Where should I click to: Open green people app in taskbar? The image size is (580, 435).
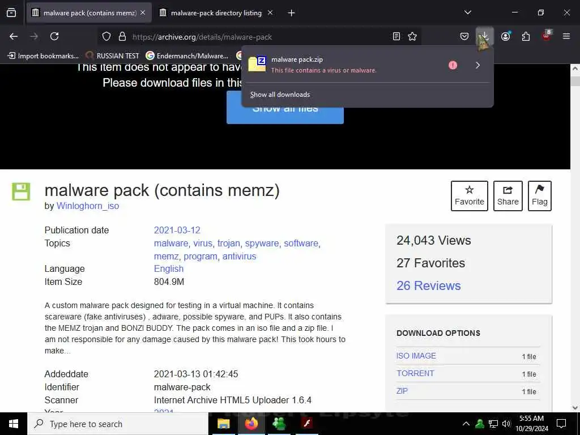click(279, 424)
